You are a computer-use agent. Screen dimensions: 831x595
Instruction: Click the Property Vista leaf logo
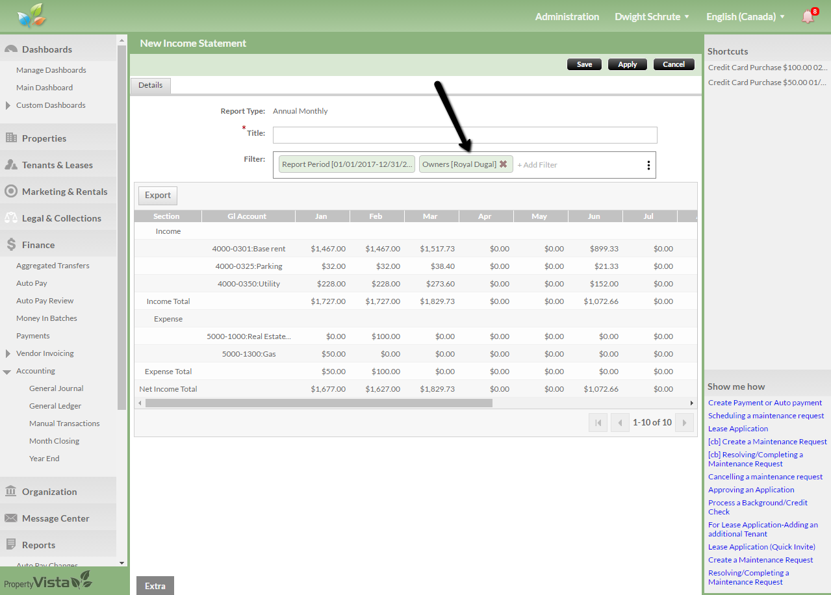click(x=32, y=16)
